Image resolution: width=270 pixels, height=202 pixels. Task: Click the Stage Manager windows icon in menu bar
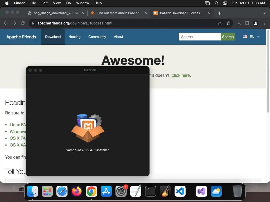(x=207, y=3)
